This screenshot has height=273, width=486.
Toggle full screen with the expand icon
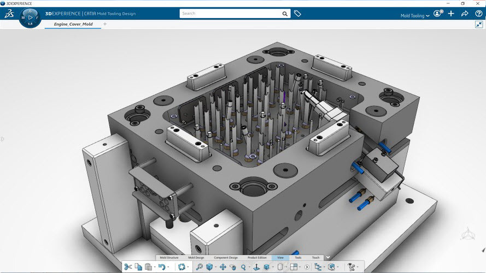click(x=479, y=25)
